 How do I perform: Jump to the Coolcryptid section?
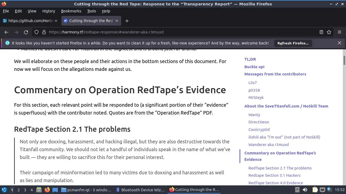tap(259, 130)
